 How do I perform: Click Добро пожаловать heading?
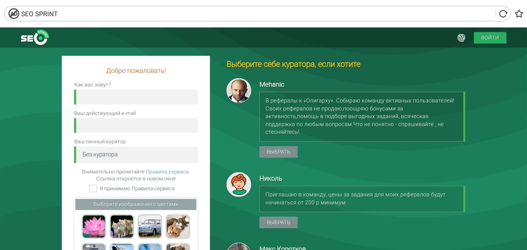pos(136,71)
